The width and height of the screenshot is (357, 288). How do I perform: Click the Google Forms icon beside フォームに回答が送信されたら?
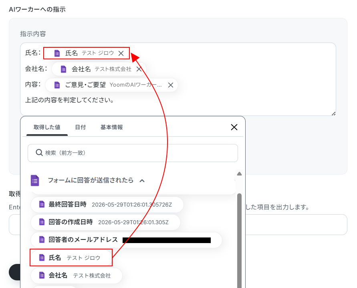tap(35, 181)
